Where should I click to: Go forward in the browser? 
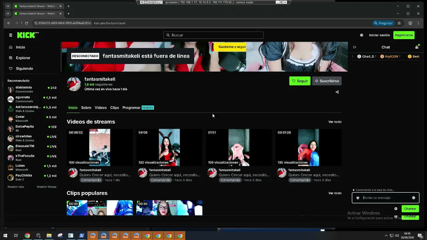tap(16, 23)
